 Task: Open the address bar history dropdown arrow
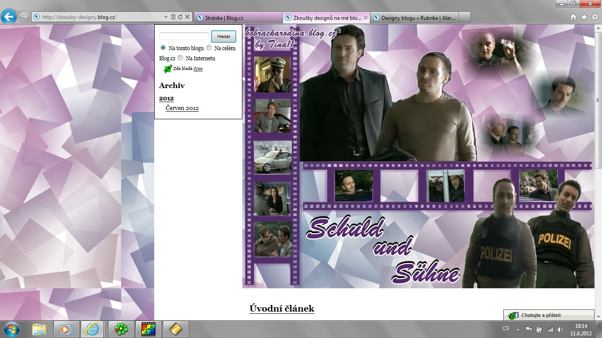tap(166, 17)
